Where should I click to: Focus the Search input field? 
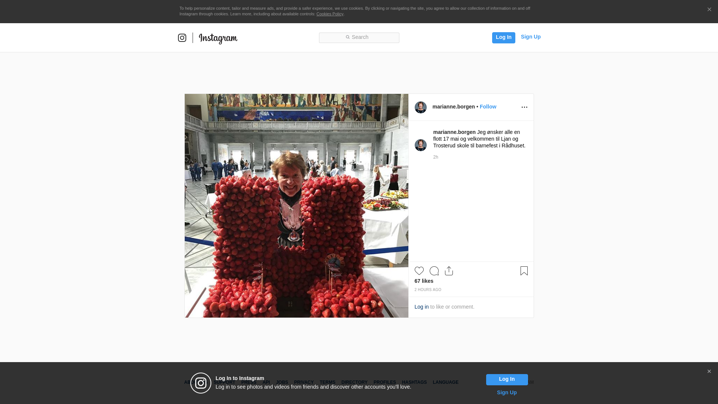point(359,38)
